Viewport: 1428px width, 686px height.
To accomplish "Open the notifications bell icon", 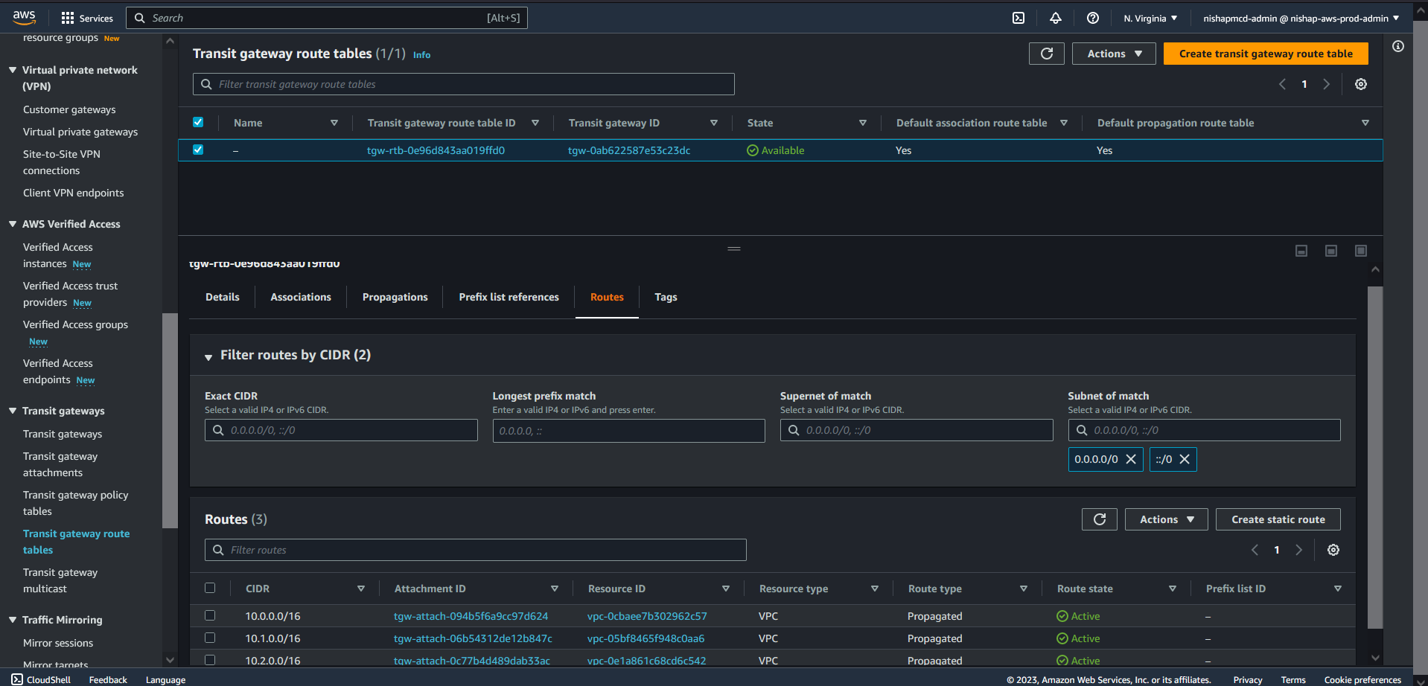I will 1055,18.
